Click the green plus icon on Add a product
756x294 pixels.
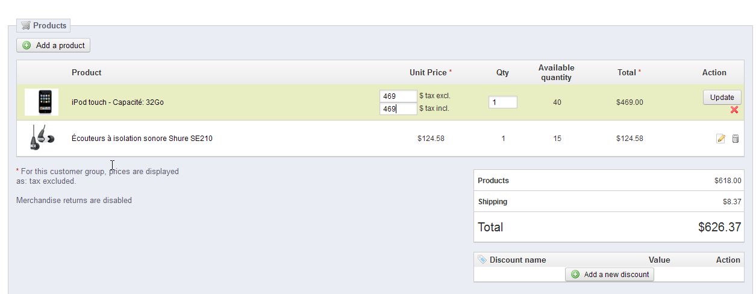point(27,45)
